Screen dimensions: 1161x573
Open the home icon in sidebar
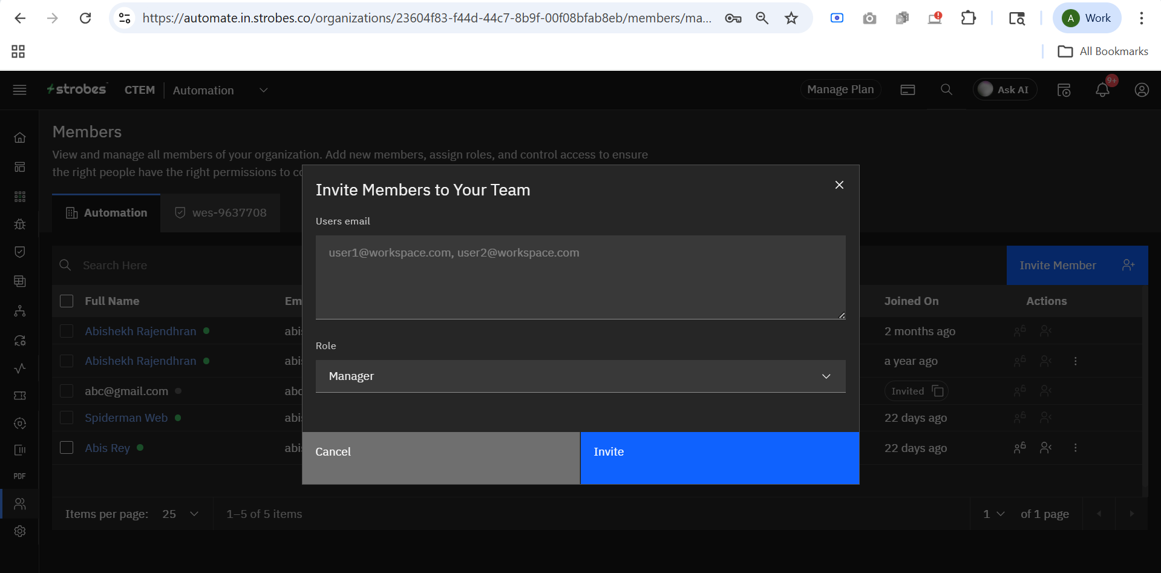tap(20, 138)
